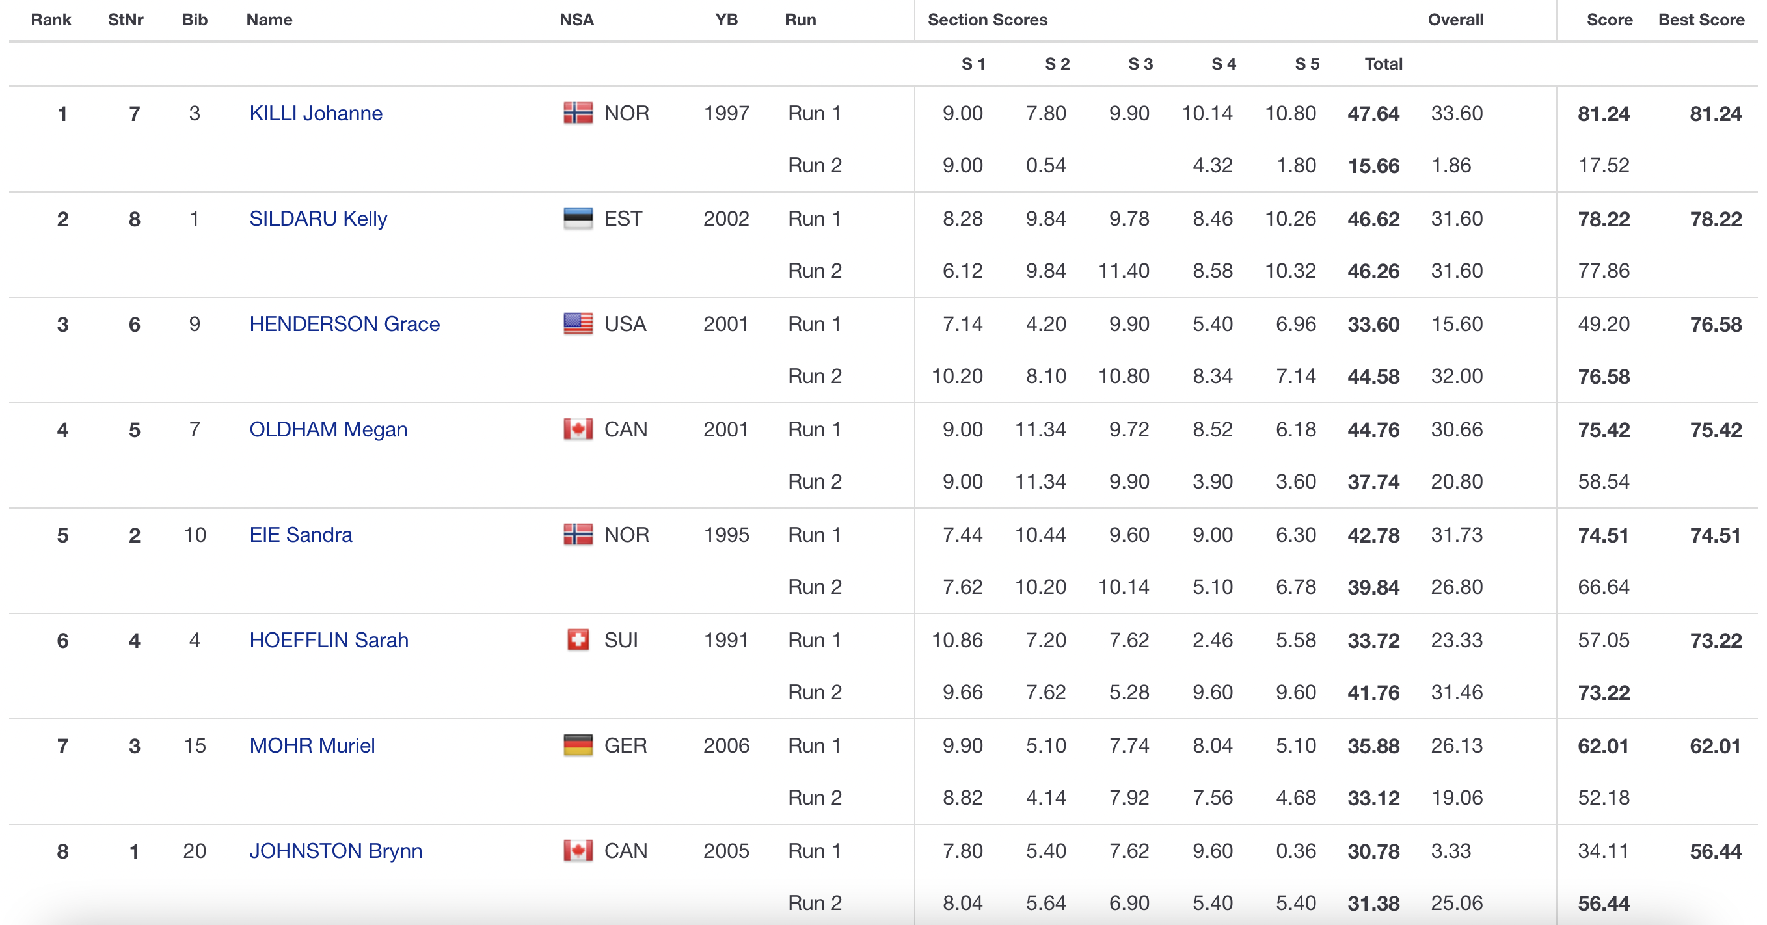Click Canada flag icon for JOHNSTON Brynn

[x=578, y=851]
